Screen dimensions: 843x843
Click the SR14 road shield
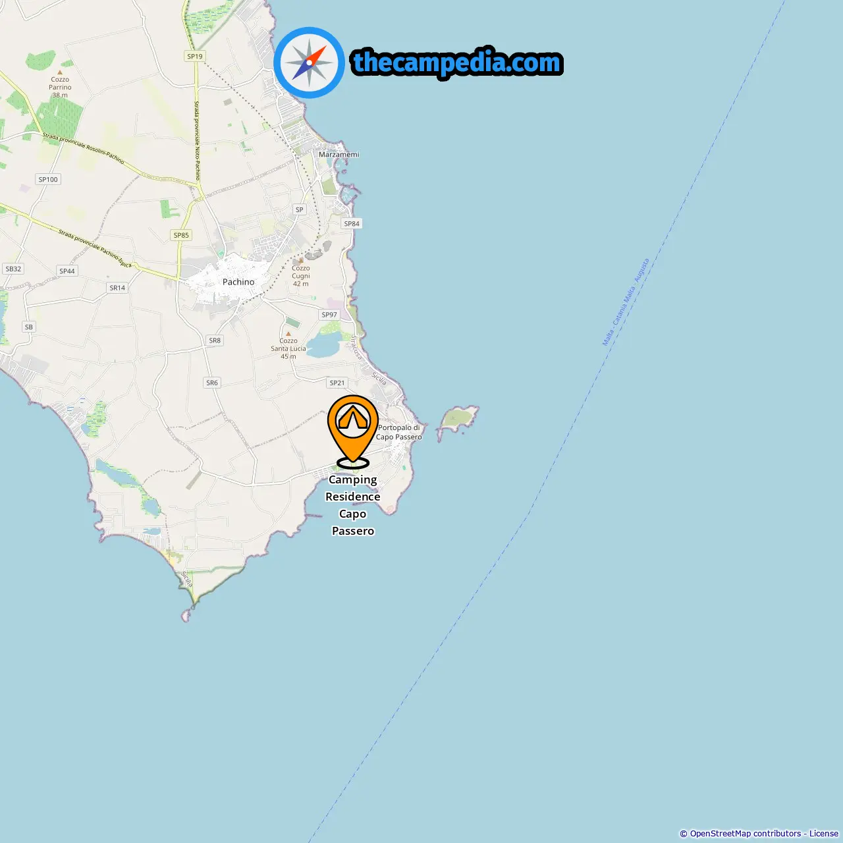(117, 288)
